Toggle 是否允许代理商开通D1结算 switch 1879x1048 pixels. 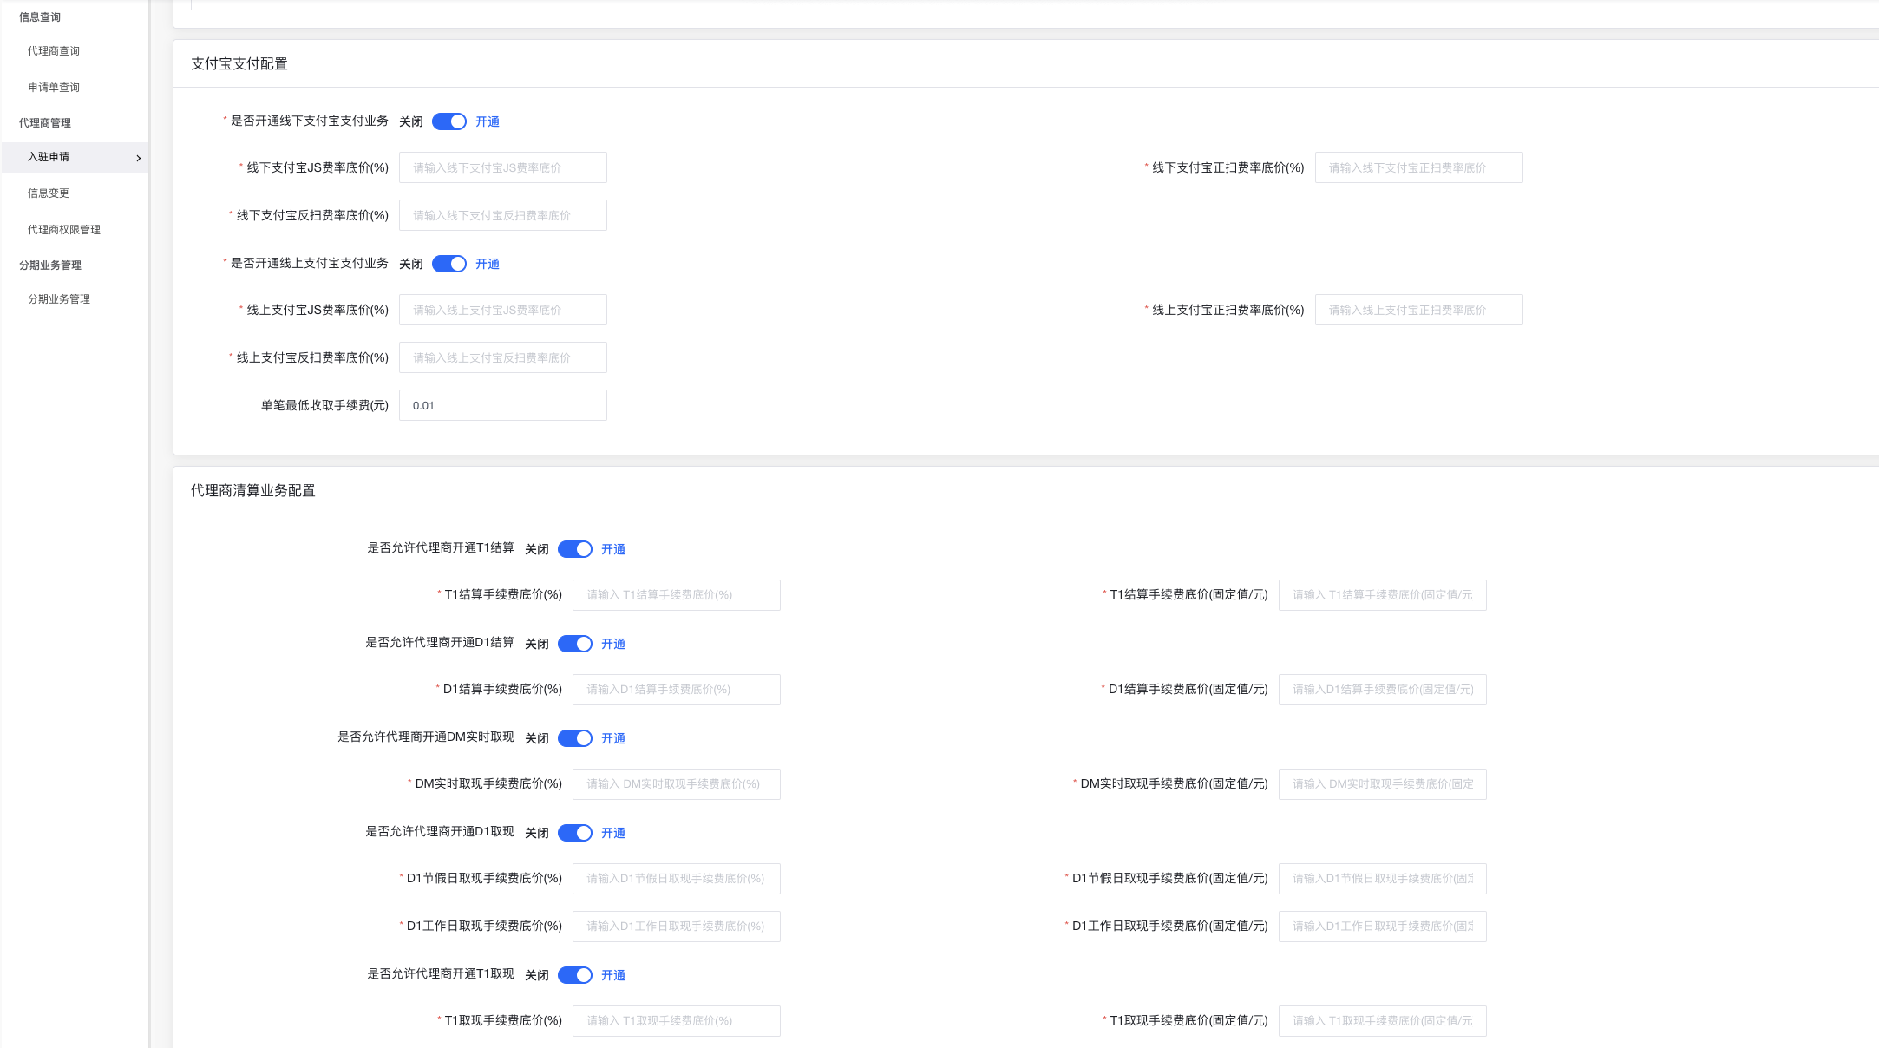click(575, 644)
